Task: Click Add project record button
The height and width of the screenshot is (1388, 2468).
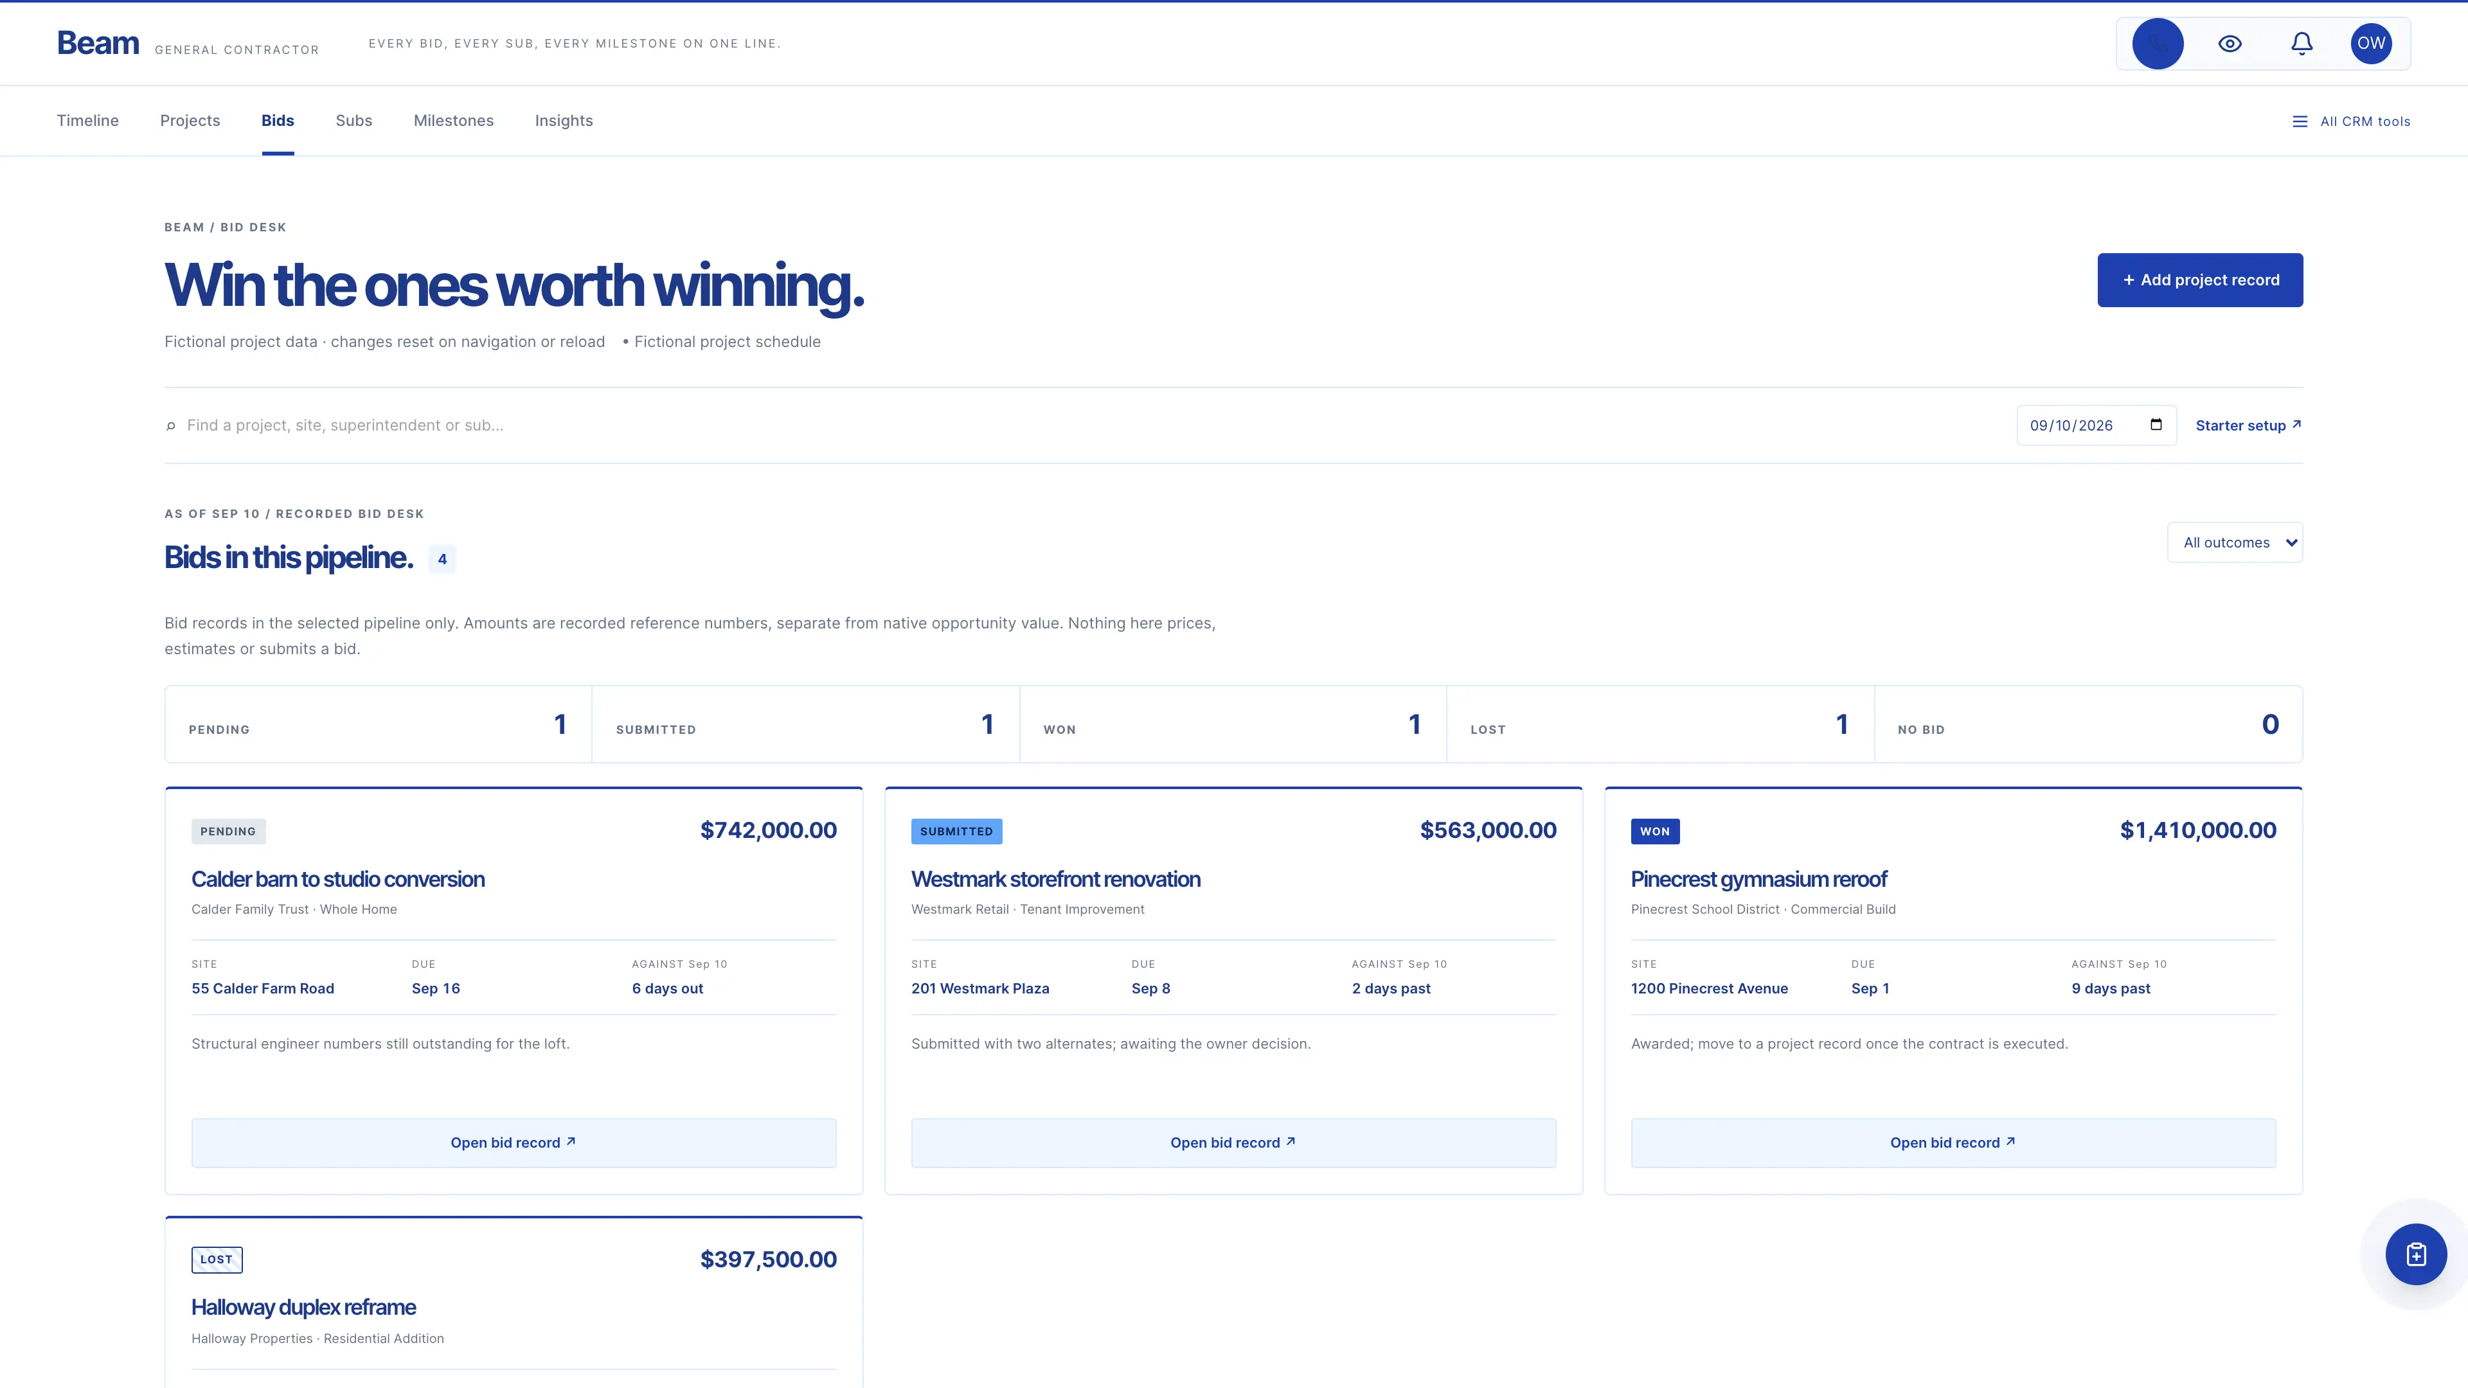Action: [x=2200, y=280]
